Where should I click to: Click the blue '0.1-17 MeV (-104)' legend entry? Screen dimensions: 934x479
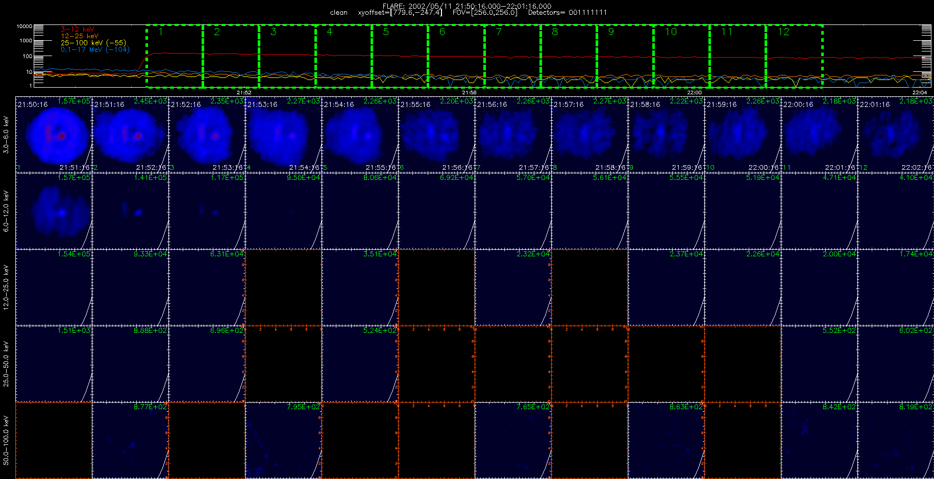click(95, 49)
